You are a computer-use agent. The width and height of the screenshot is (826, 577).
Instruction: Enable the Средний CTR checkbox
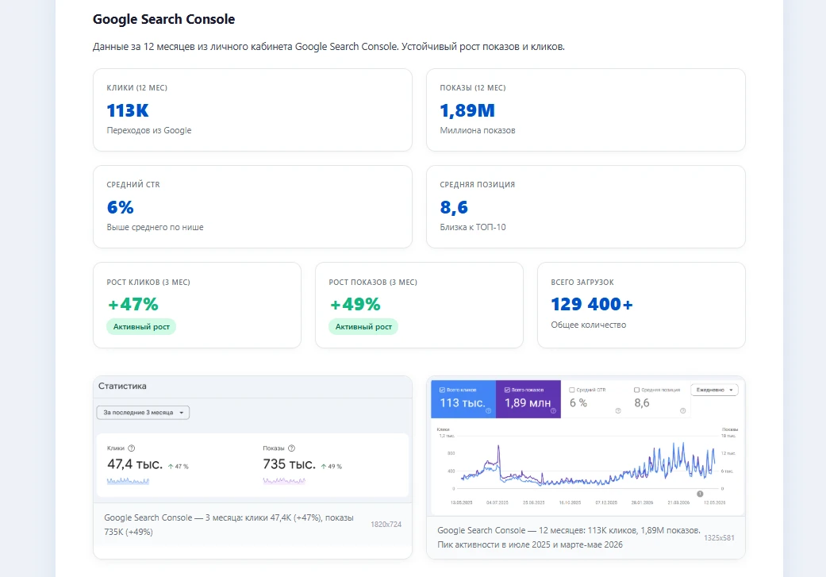[x=572, y=390]
